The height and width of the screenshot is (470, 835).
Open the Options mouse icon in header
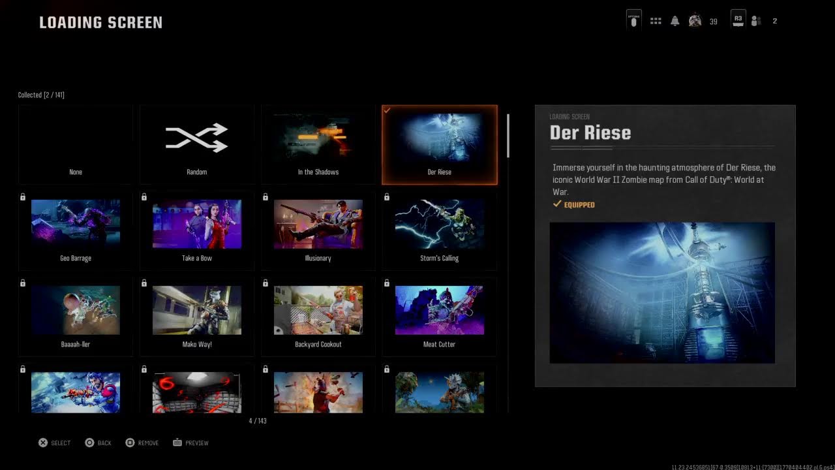(633, 20)
